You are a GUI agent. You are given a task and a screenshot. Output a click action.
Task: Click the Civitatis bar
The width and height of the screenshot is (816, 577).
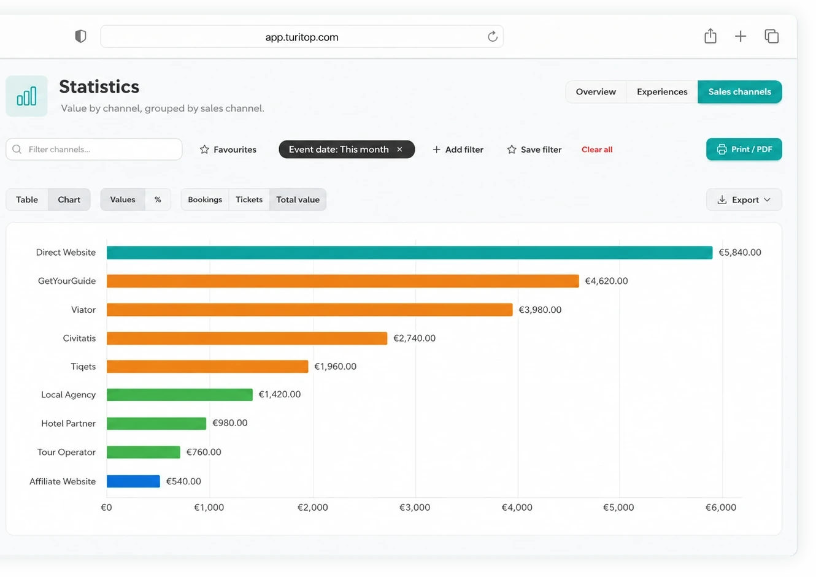(x=247, y=338)
